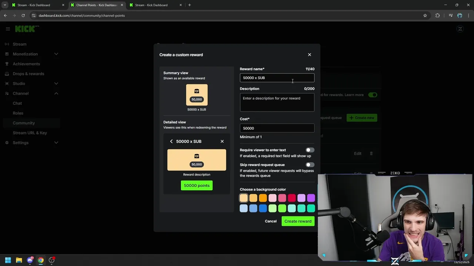Viewport: 474px width, 266px height.
Task: Click the Cancel button
Action: pyautogui.click(x=271, y=221)
